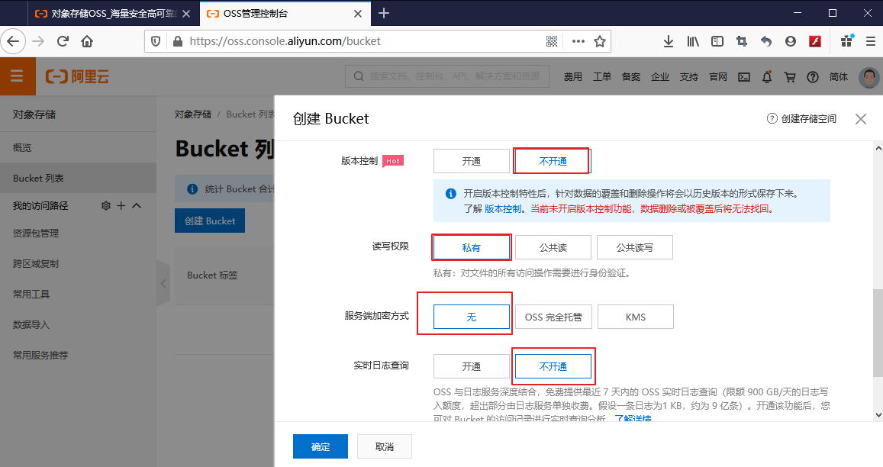
Task: Click the 阿里云 logo
Action: pos(77,76)
